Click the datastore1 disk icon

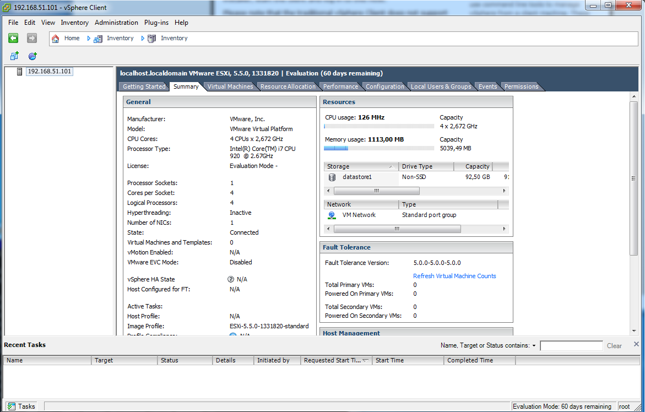332,177
